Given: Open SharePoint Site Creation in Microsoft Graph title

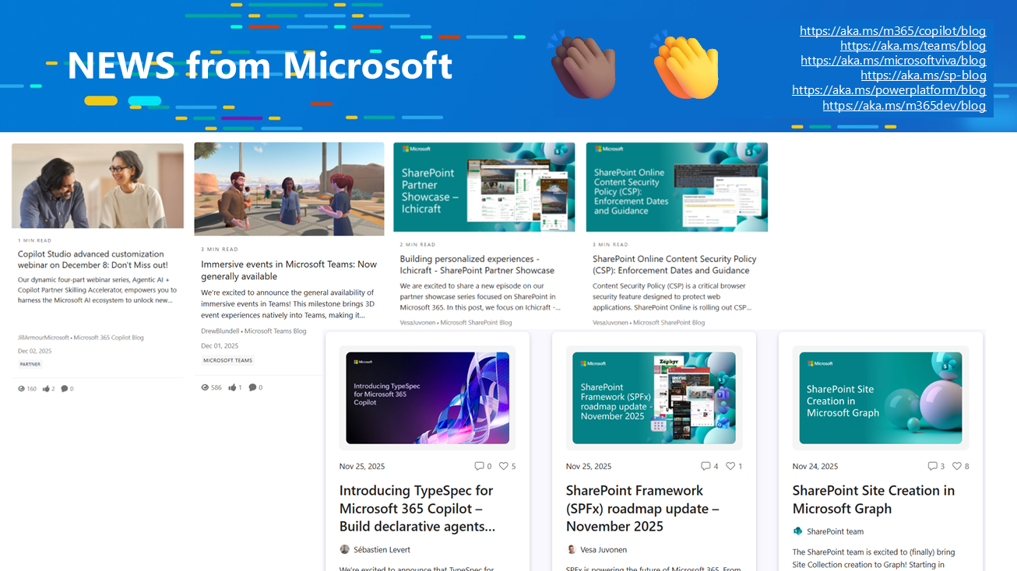Looking at the screenshot, I should [x=874, y=499].
